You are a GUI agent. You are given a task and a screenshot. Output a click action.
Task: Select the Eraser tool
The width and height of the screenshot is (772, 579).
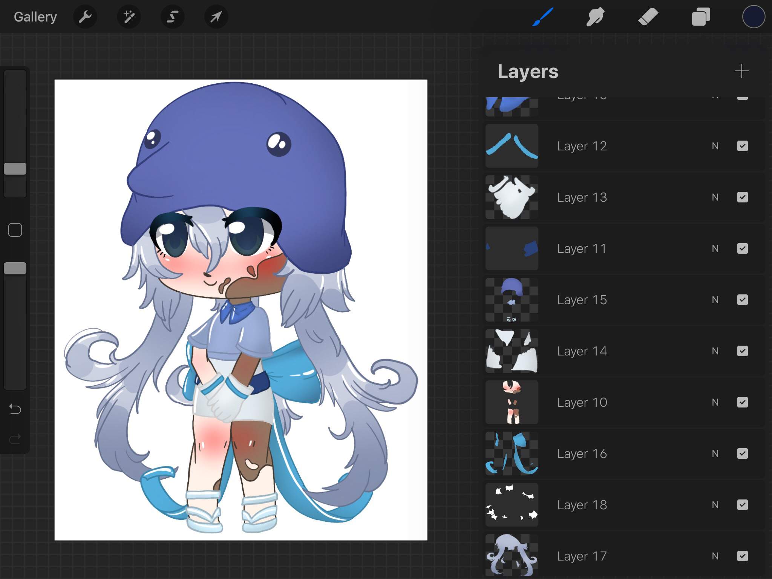648,17
